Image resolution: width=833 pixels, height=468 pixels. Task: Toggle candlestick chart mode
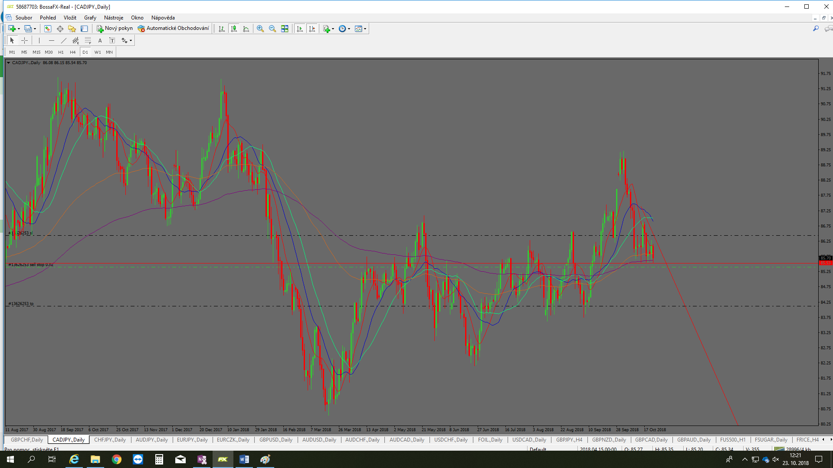tap(234, 29)
